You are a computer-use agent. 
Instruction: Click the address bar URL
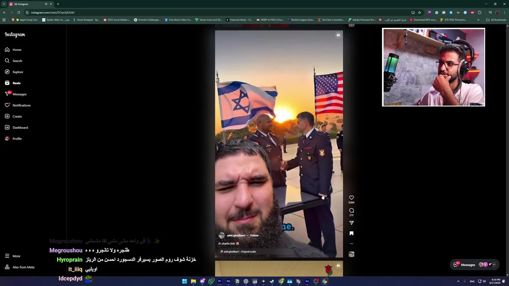coord(53,12)
